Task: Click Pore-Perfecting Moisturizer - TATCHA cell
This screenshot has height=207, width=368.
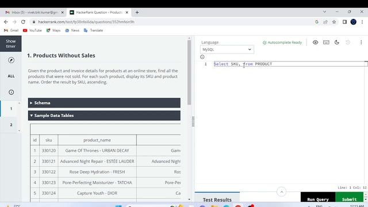Action: tap(97, 183)
